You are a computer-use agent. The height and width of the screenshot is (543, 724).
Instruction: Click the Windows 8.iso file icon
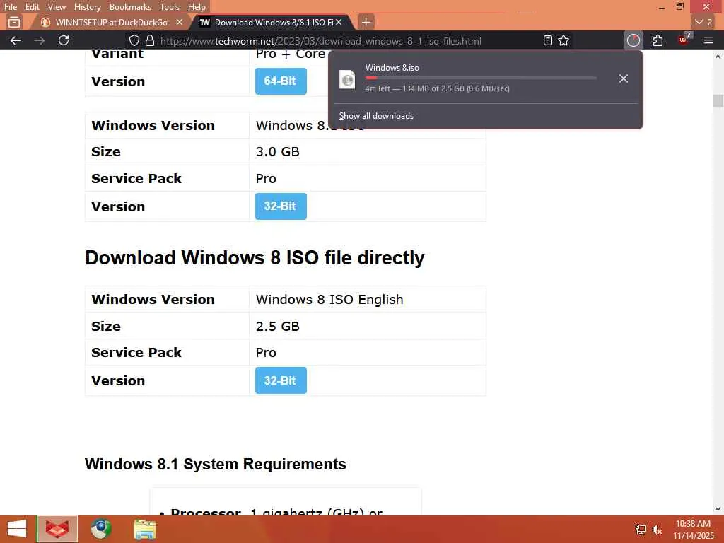pyautogui.click(x=347, y=79)
